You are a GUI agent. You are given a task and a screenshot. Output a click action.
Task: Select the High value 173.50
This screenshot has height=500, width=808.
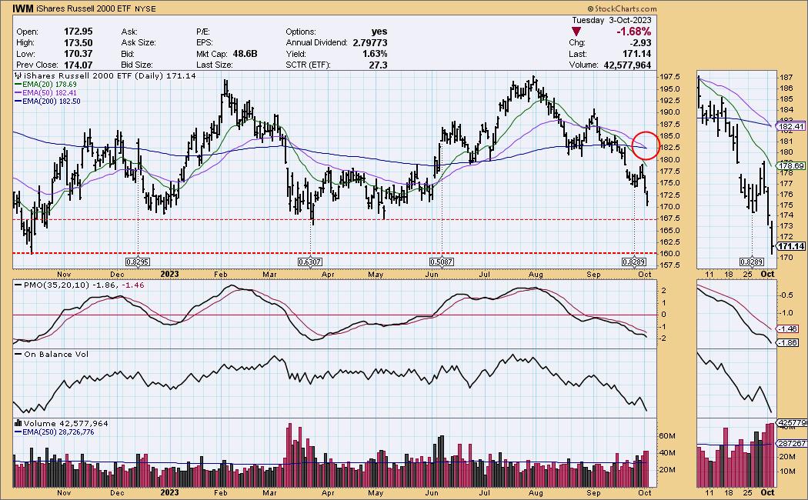click(x=78, y=43)
